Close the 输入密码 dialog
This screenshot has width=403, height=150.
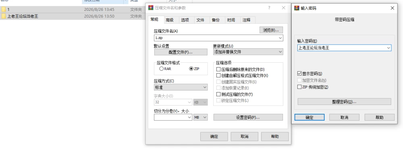(392, 8)
